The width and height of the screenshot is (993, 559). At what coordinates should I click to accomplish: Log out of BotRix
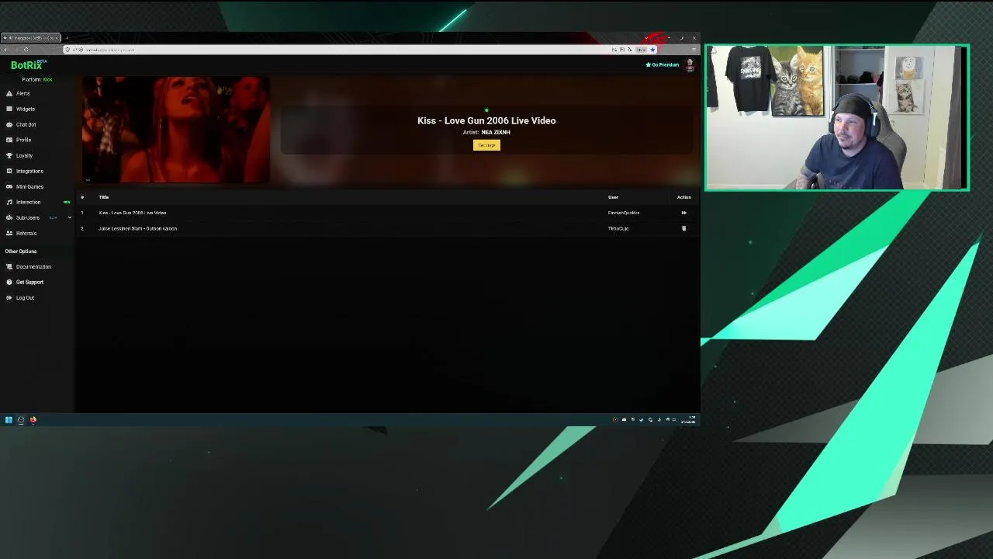(x=25, y=297)
